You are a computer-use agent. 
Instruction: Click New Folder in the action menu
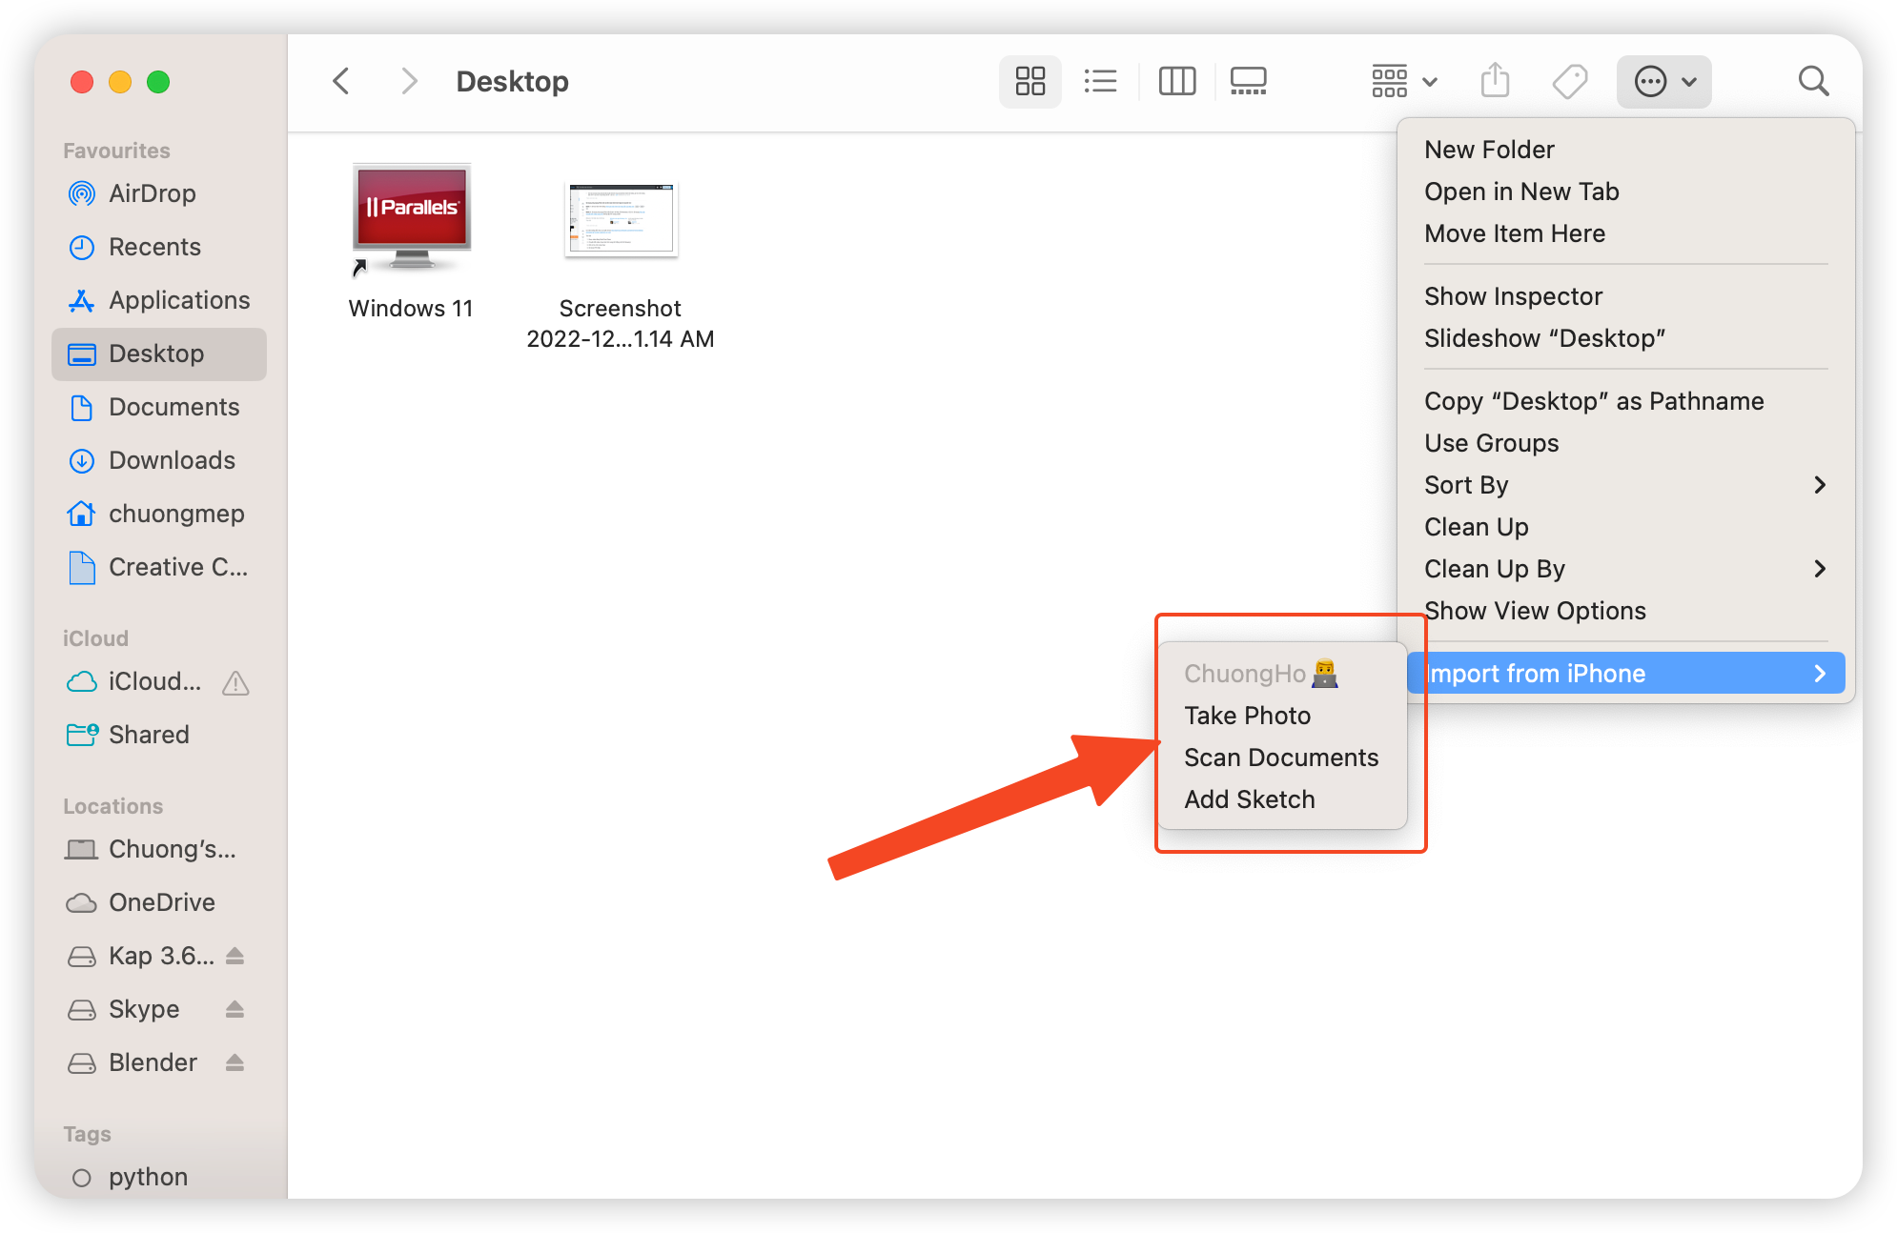tap(1489, 150)
